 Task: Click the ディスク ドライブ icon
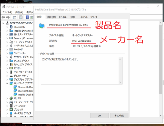click(x=11, y=76)
